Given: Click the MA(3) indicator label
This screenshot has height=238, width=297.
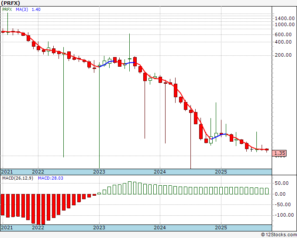Looking at the screenshot, I should [x=22, y=10].
